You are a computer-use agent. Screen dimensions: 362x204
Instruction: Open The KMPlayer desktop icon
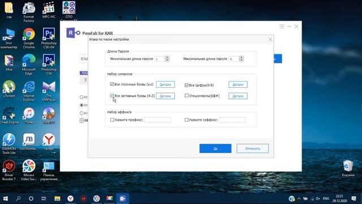[49, 91]
